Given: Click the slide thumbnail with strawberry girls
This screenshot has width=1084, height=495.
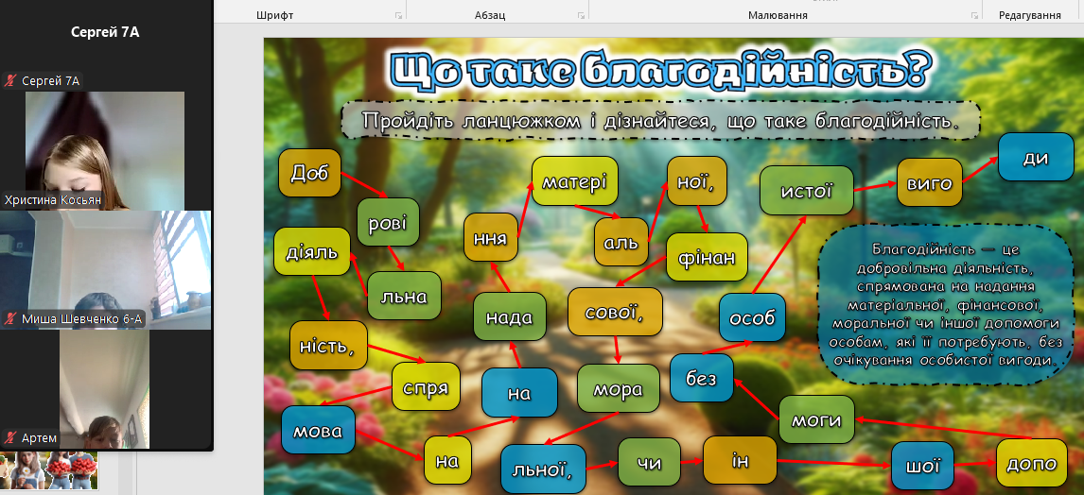Looking at the screenshot, I should click(49, 469).
